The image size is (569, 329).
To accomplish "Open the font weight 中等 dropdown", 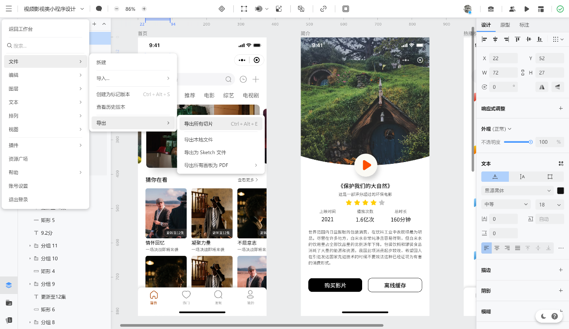I will click(506, 205).
